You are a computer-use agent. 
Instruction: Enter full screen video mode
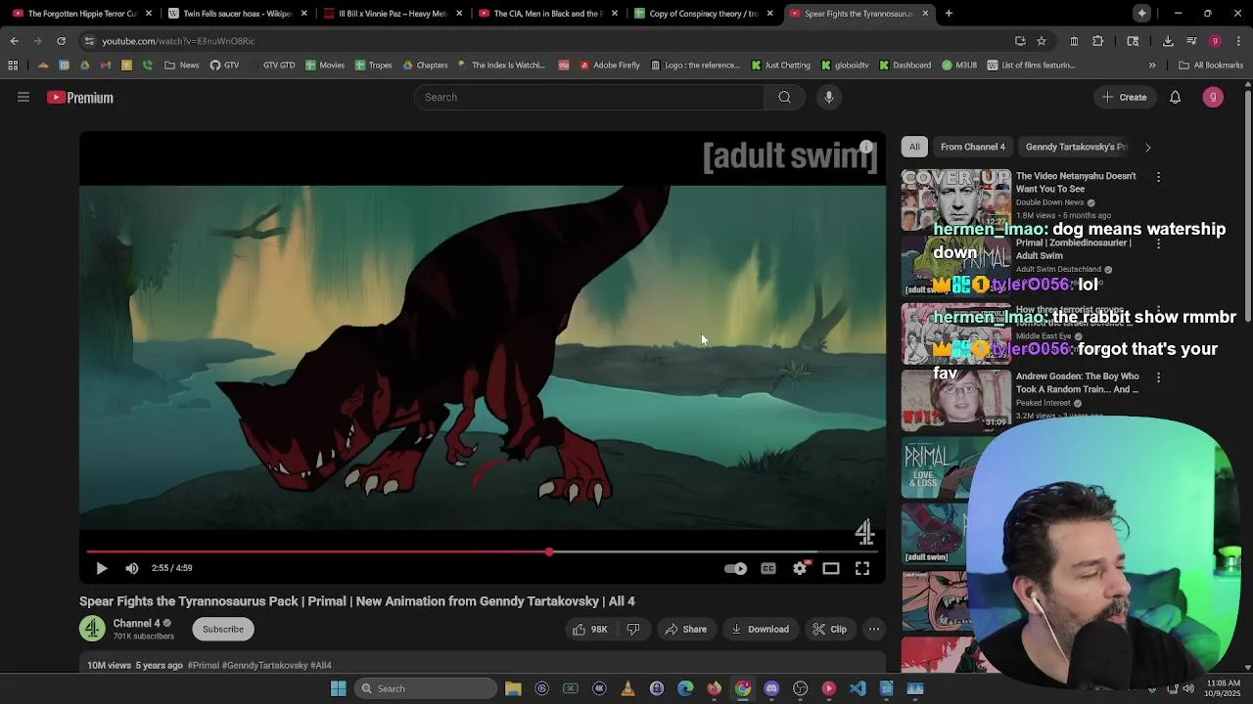(862, 568)
